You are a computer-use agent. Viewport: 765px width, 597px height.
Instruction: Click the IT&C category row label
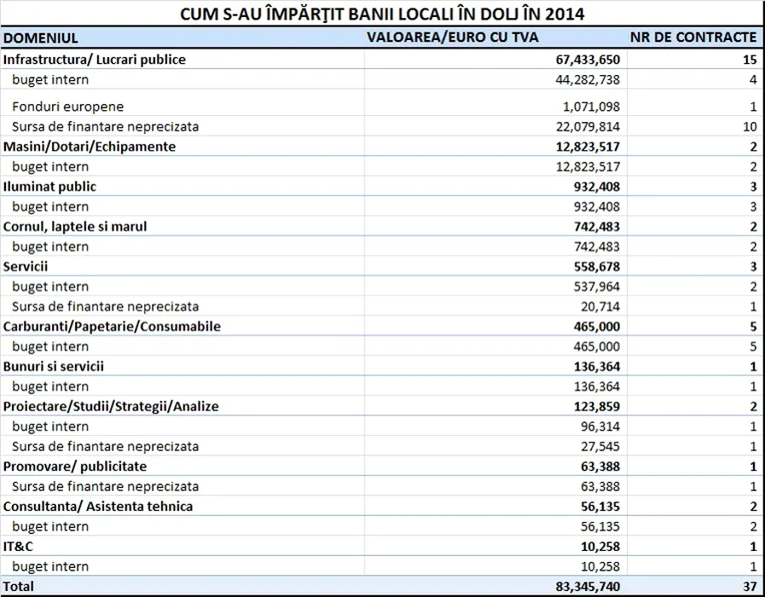click(19, 547)
